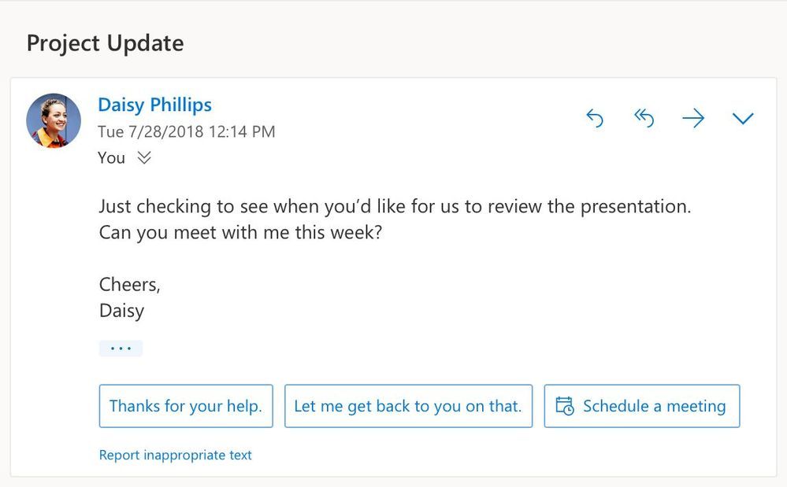Screen dimensions: 787x487
Task: Send the reply Thanks for your help
Action: click(x=185, y=406)
